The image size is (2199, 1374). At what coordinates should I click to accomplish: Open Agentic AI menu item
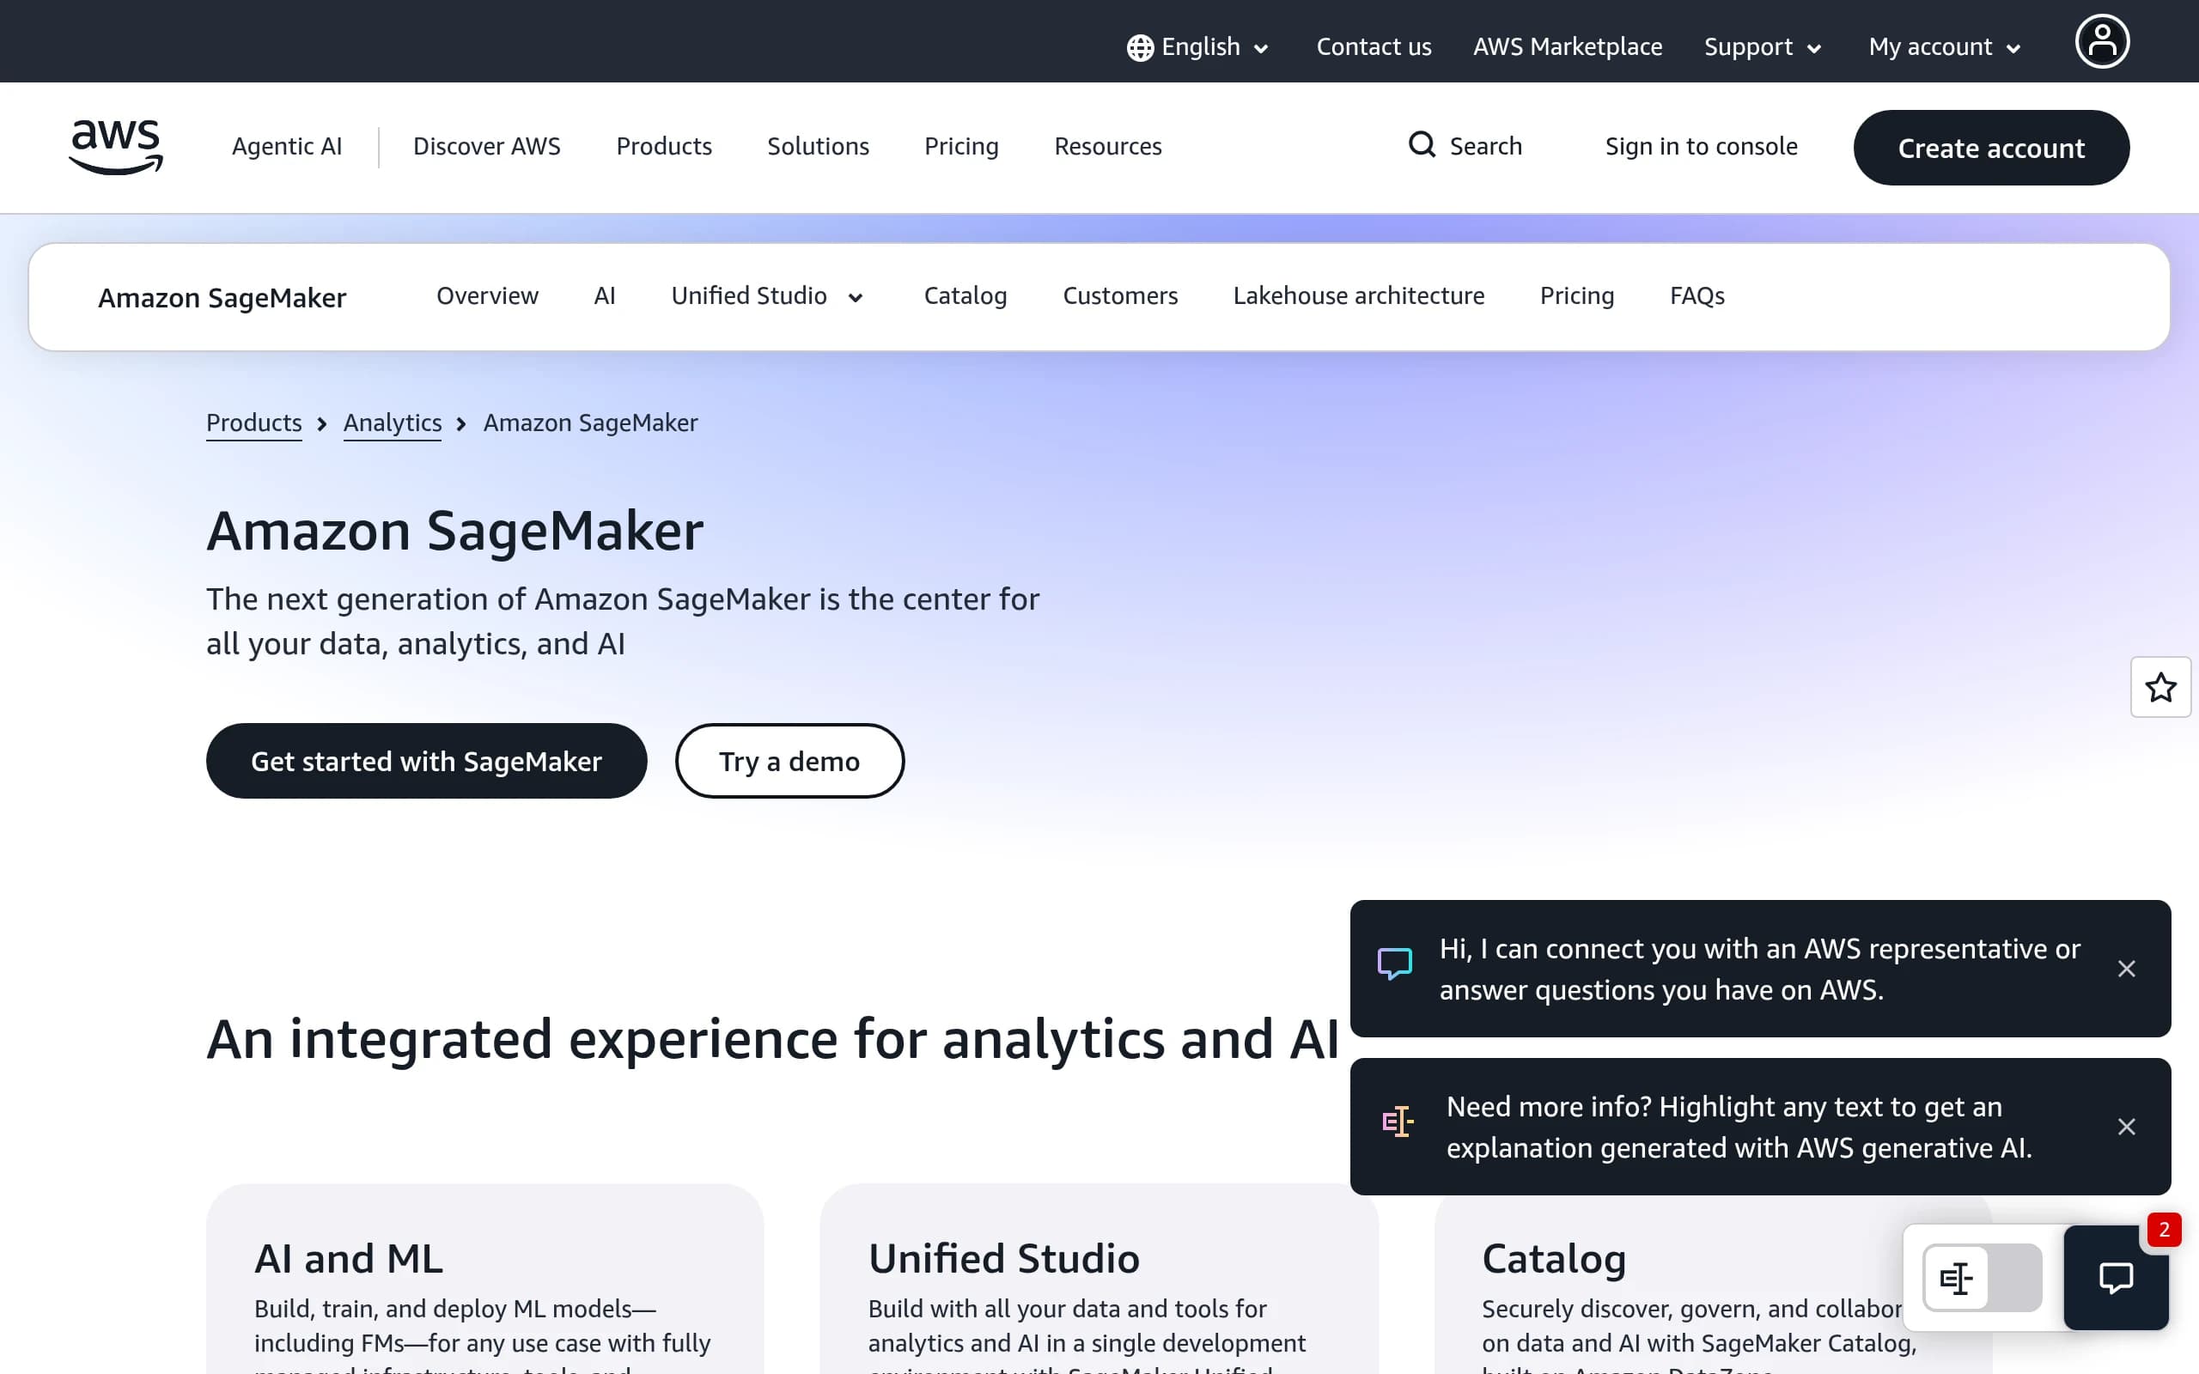[x=287, y=146]
